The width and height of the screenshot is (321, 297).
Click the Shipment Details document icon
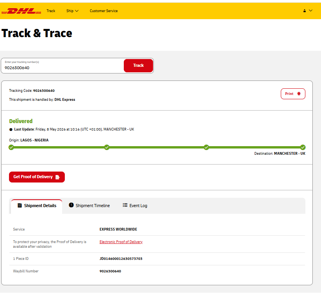pos(20,206)
